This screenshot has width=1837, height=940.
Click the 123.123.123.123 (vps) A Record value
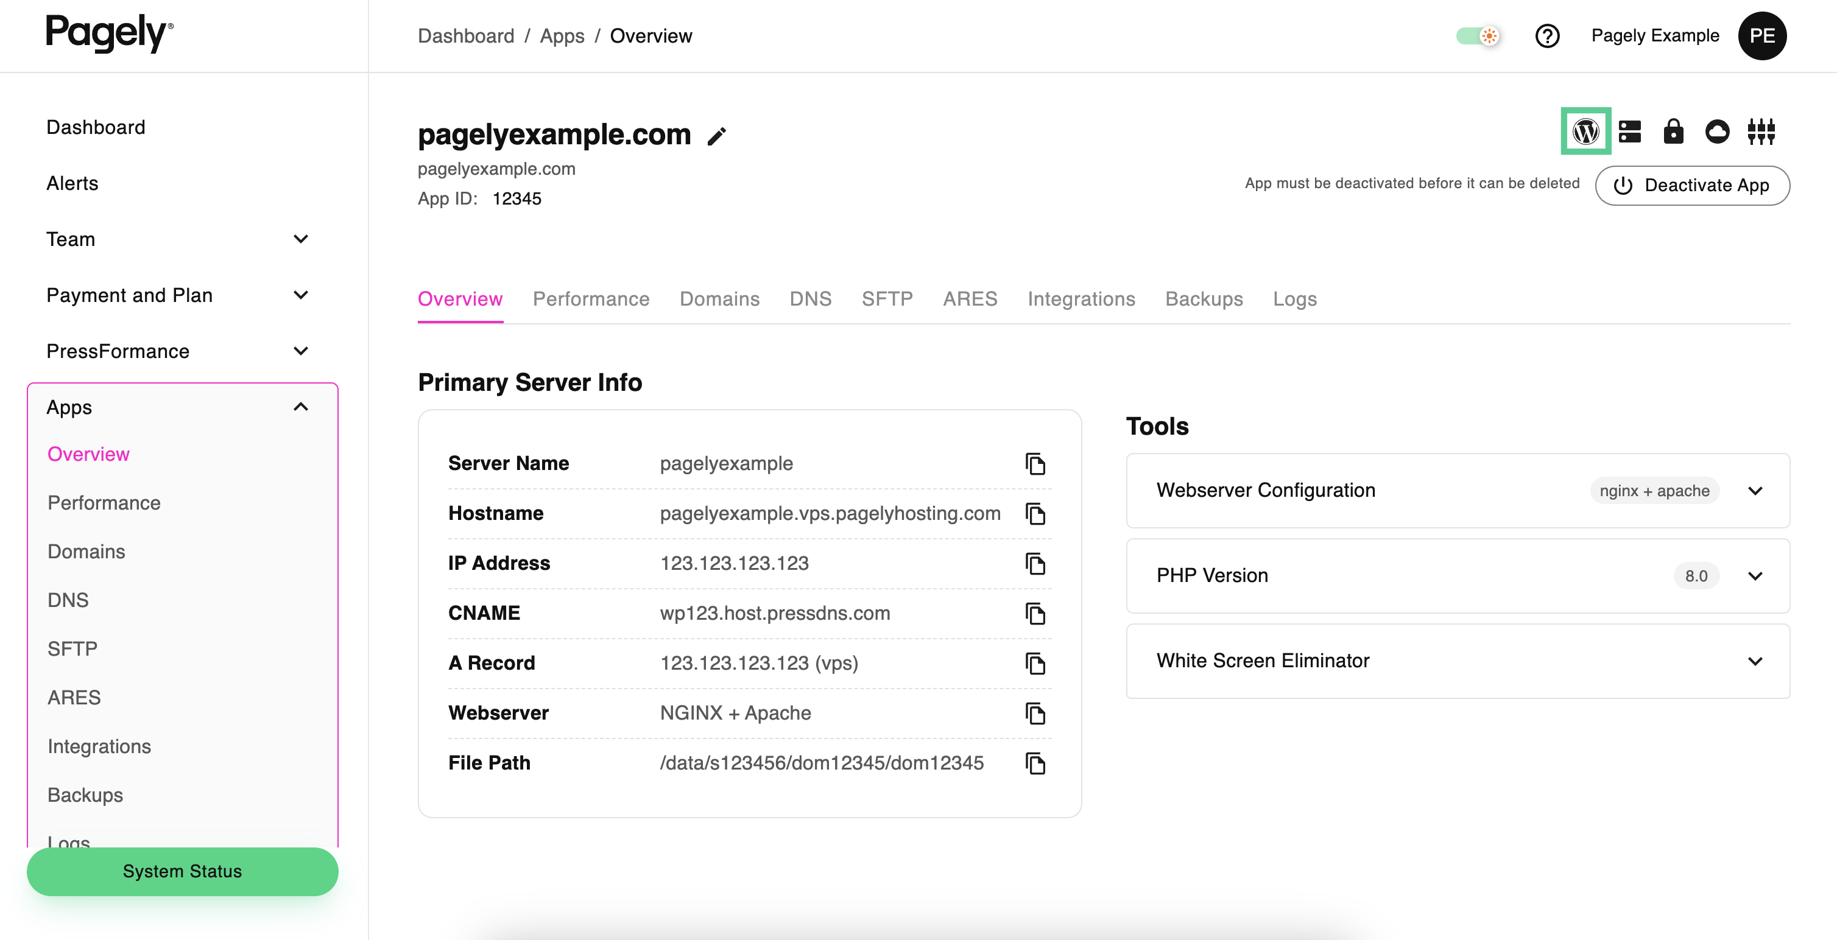pos(759,664)
